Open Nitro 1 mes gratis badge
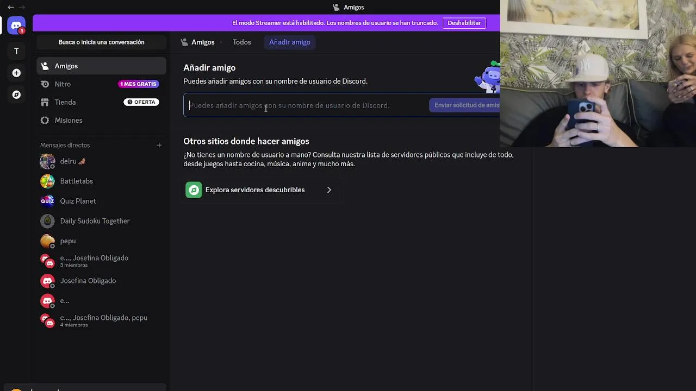 pyautogui.click(x=138, y=84)
